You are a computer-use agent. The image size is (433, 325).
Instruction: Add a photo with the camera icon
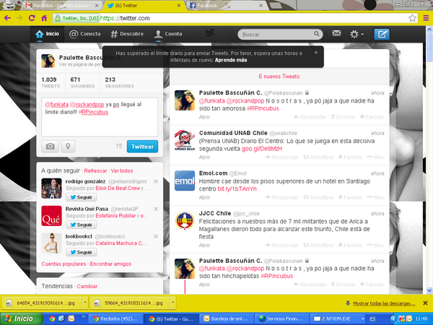(x=50, y=146)
